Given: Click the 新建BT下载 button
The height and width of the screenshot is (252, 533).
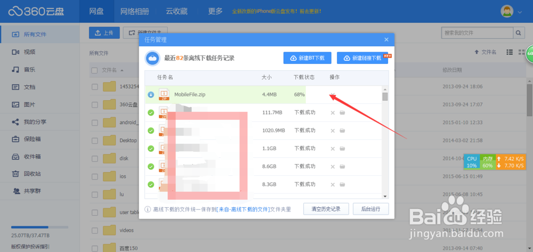Looking at the screenshot, I should (x=308, y=58).
